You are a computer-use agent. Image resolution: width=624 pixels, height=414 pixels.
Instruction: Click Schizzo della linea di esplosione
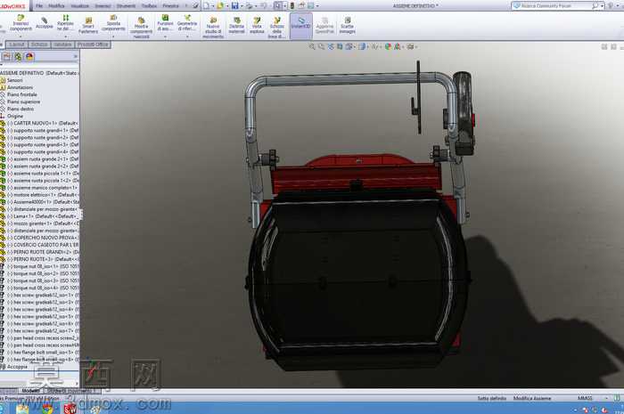coord(276,28)
